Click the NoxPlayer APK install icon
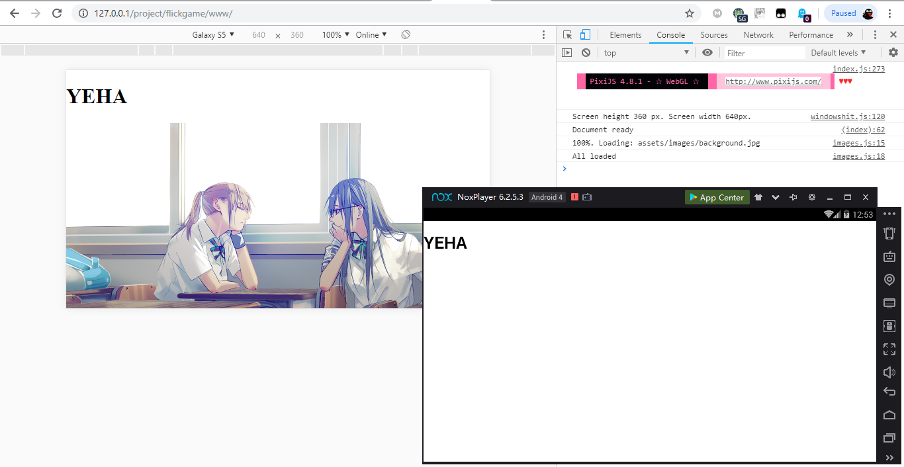Screen dimensions: 904x467 (x=889, y=326)
